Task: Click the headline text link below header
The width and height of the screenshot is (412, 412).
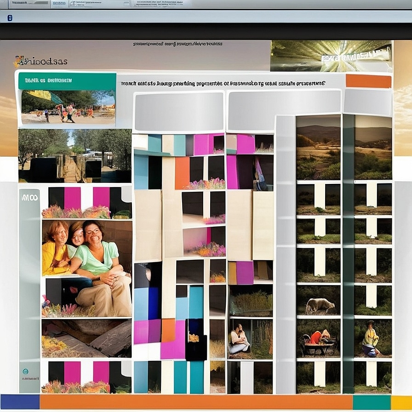Action: click(223, 84)
